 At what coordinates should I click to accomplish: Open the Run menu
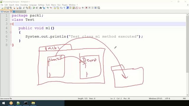[59, 5]
